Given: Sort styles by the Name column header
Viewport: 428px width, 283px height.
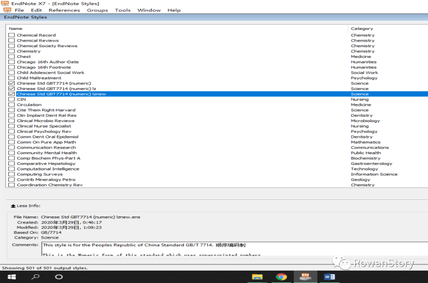Looking at the screenshot, I should [15, 29].
